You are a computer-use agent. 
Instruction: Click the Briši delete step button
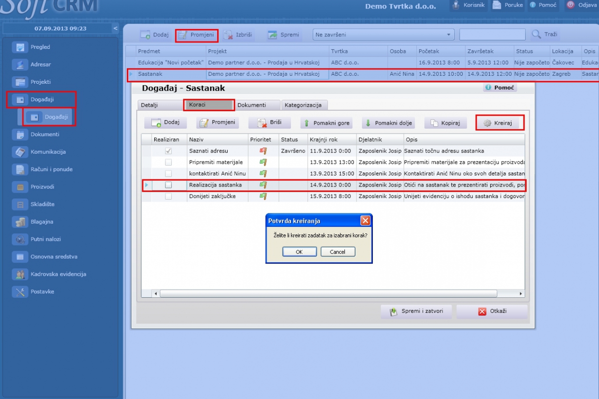pos(269,123)
